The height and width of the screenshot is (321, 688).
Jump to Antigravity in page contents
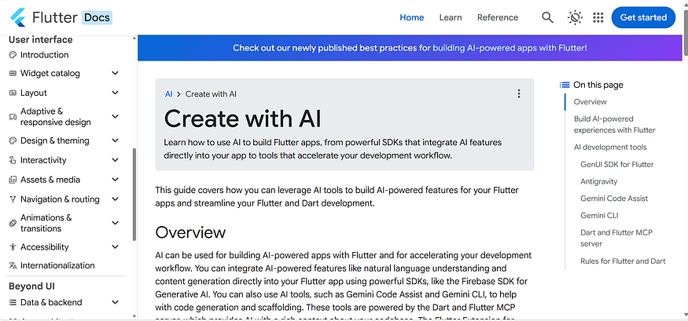(599, 182)
